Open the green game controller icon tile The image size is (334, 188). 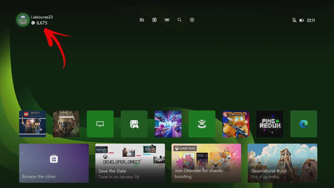(134, 124)
